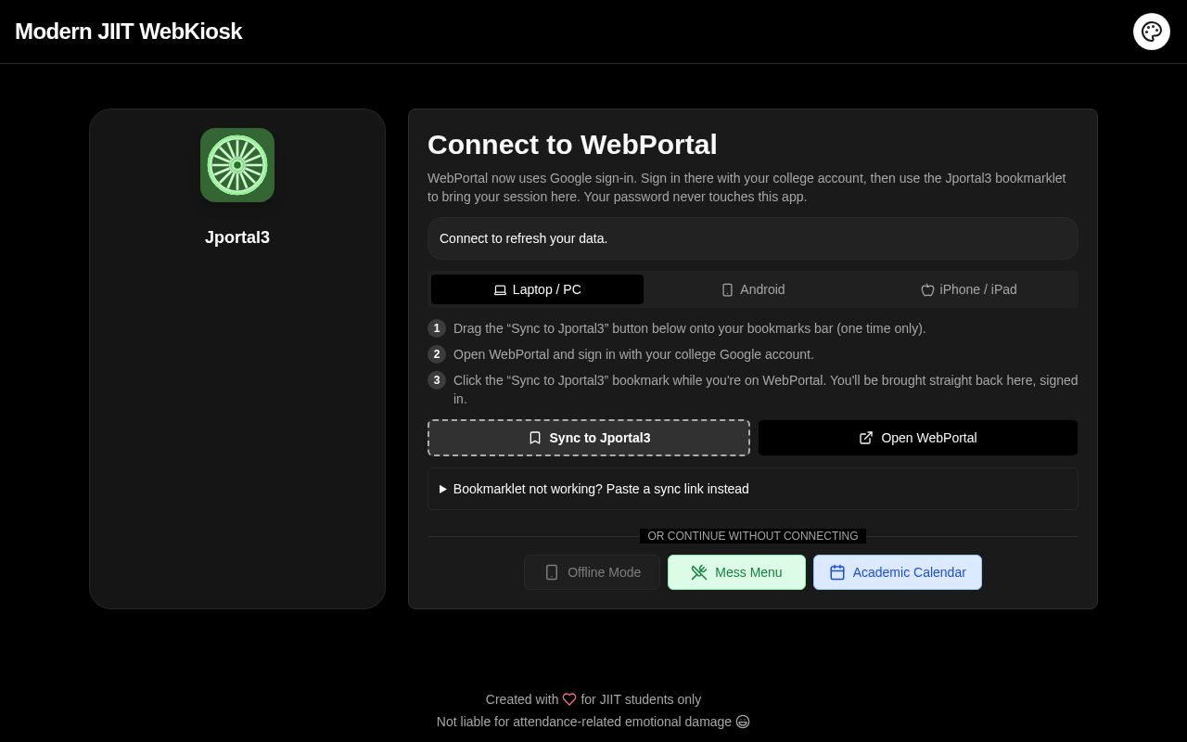Click the Sync to Jportal3 bookmarklet button
1187x742 pixels.
(x=589, y=438)
